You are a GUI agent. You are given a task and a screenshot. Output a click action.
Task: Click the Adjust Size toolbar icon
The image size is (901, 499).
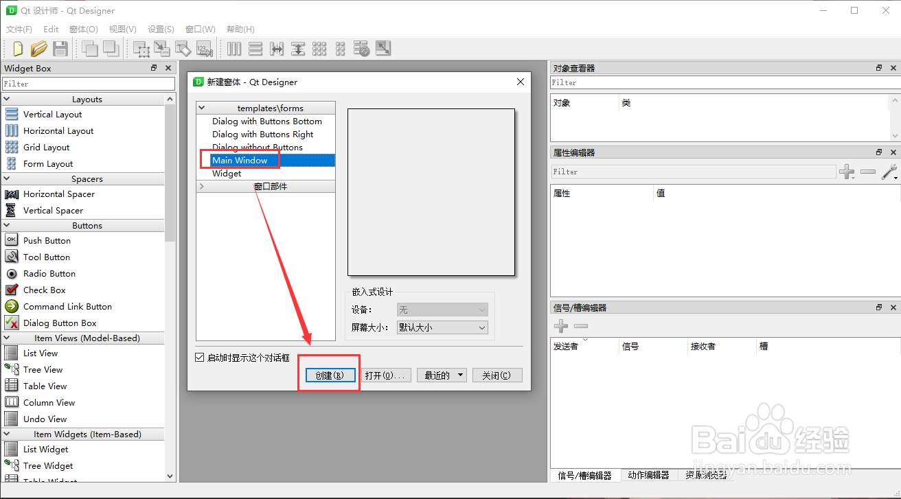click(383, 49)
